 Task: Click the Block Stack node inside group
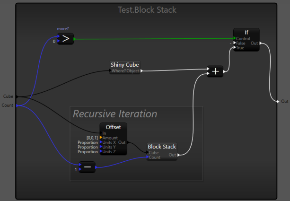[162, 147]
